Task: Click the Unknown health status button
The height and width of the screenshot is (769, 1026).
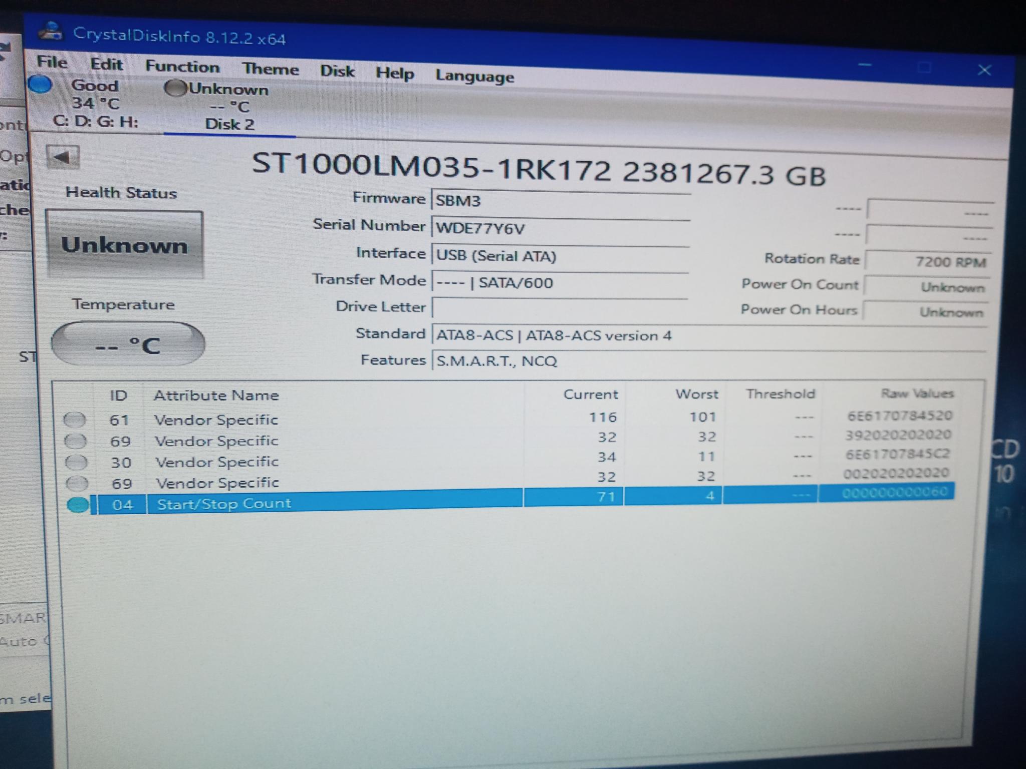Action: click(x=124, y=244)
